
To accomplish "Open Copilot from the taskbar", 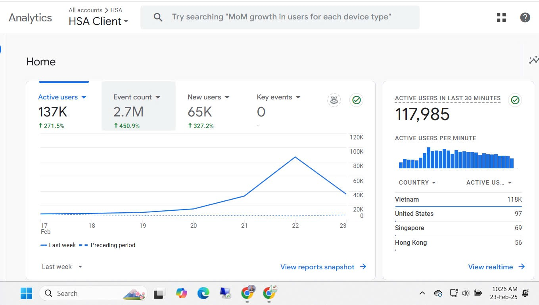I will coord(182,293).
